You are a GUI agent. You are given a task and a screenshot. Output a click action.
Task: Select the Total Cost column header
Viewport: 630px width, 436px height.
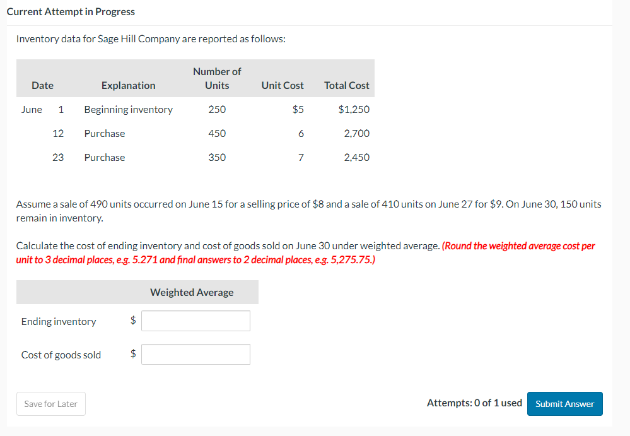pyautogui.click(x=346, y=85)
